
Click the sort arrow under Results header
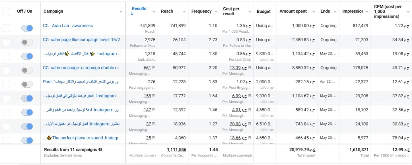132,14
